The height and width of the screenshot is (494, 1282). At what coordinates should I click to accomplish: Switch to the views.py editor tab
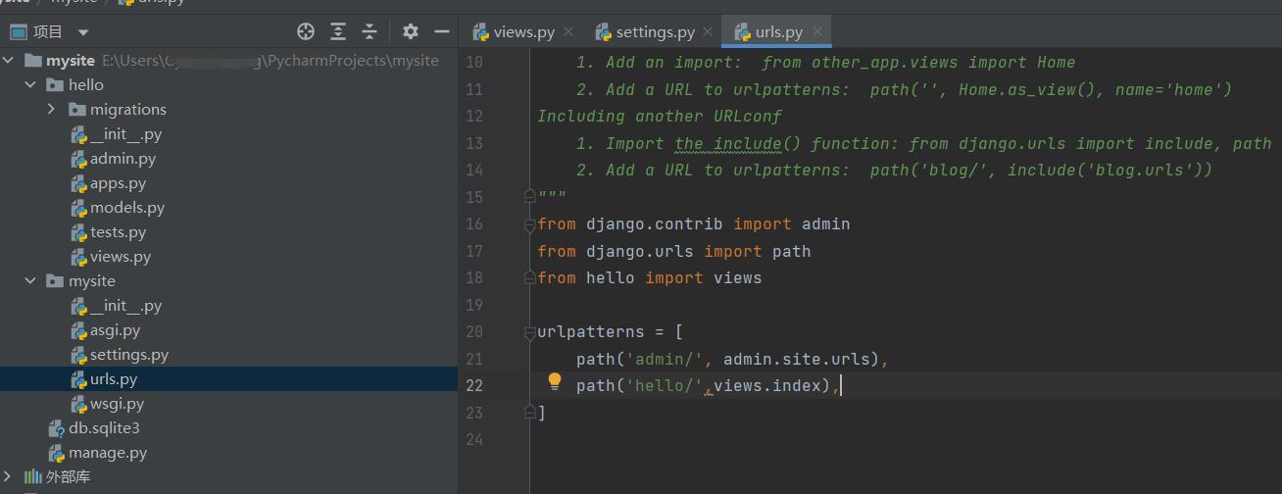pyautogui.click(x=524, y=32)
